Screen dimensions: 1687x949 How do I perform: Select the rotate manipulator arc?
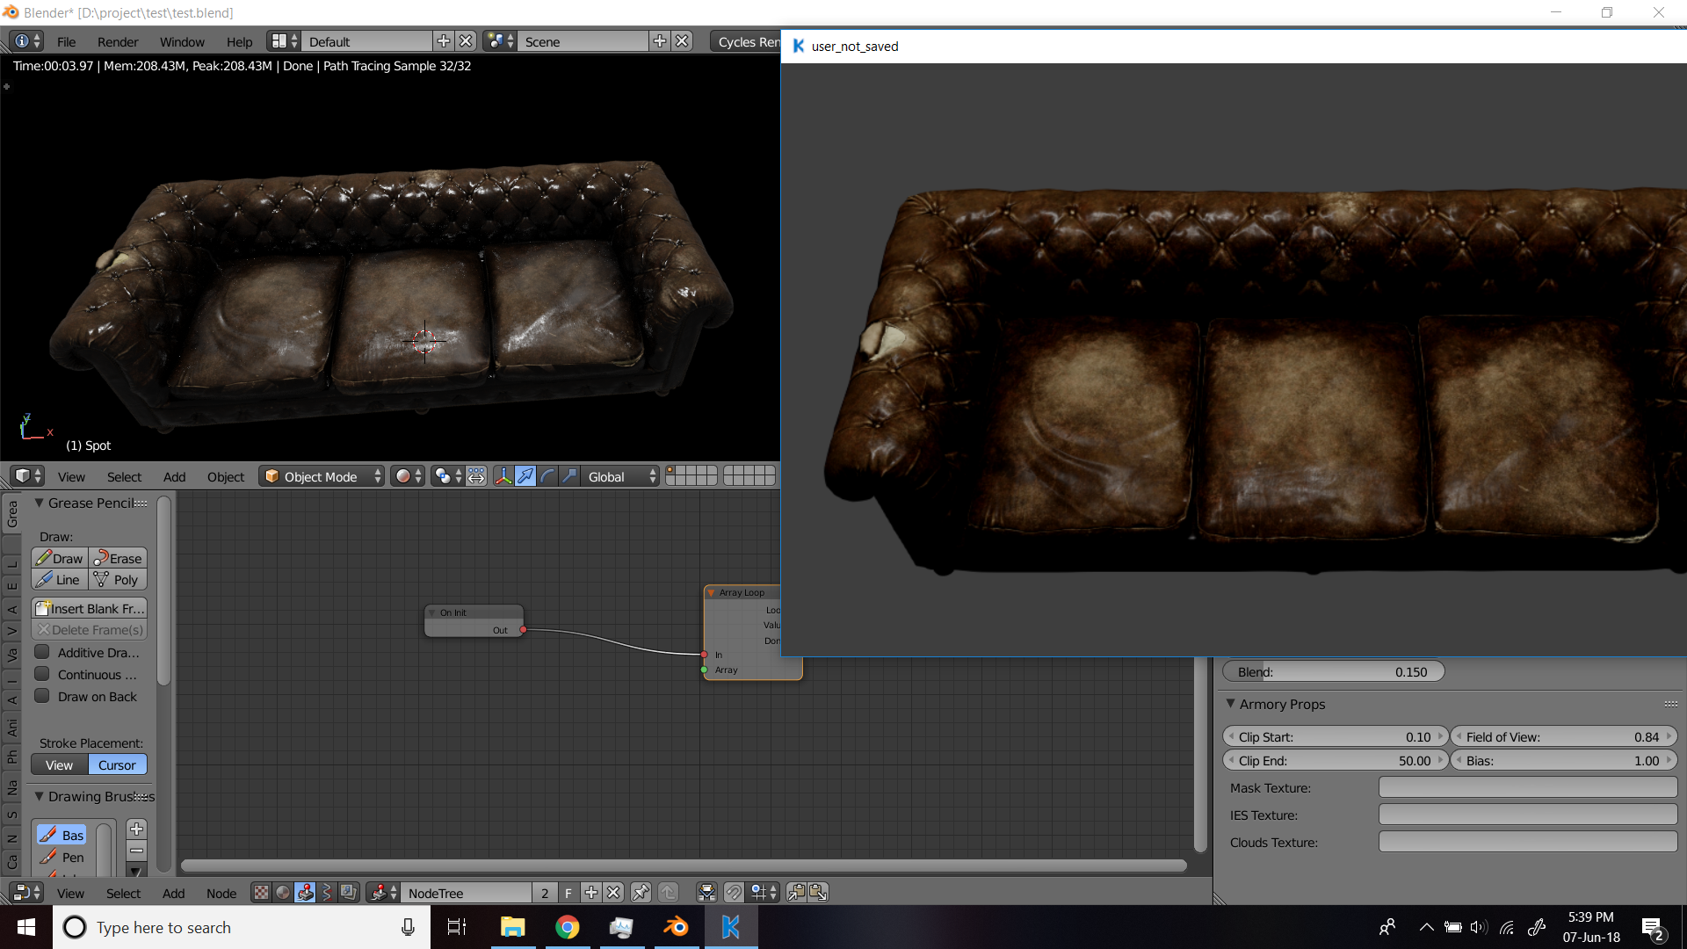tap(547, 476)
